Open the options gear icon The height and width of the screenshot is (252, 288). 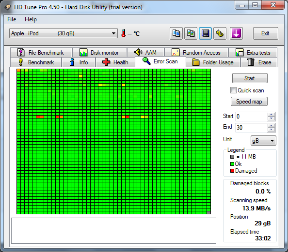[x=220, y=33]
